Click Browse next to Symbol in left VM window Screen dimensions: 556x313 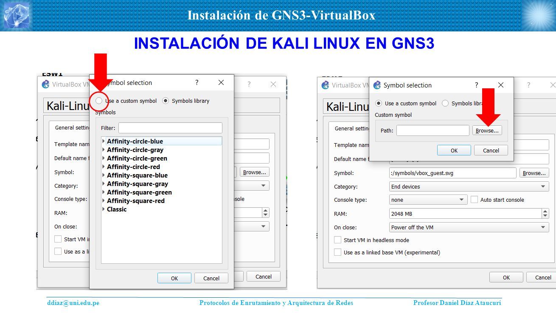click(x=255, y=172)
